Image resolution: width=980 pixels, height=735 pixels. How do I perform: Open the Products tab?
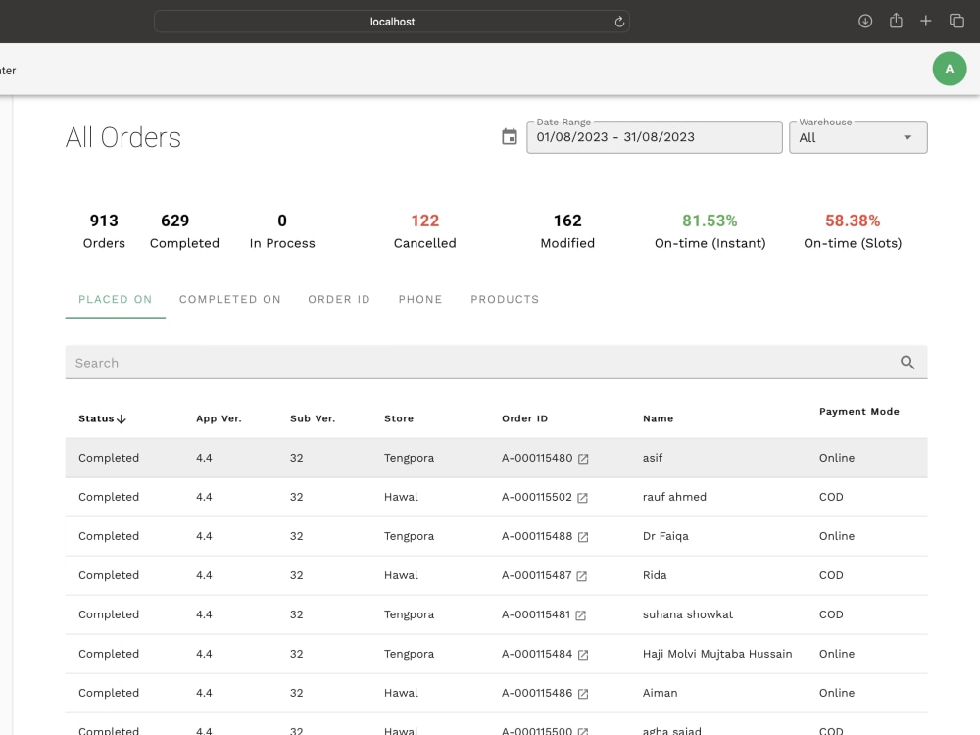(x=505, y=299)
